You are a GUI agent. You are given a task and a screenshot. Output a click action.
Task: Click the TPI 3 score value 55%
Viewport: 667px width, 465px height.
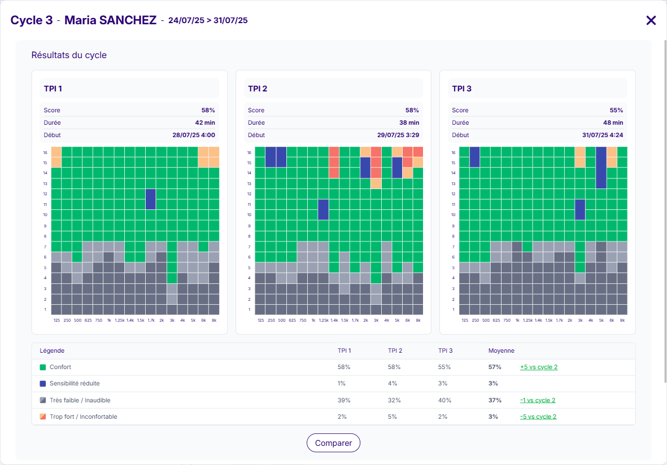point(616,111)
